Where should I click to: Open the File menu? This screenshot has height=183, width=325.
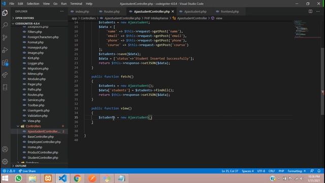(12, 4)
